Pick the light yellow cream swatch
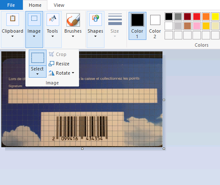 pos(215,26)
